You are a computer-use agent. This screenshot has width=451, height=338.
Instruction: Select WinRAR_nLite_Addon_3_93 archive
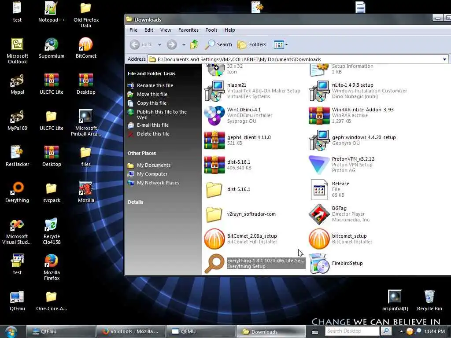[351, 116]
